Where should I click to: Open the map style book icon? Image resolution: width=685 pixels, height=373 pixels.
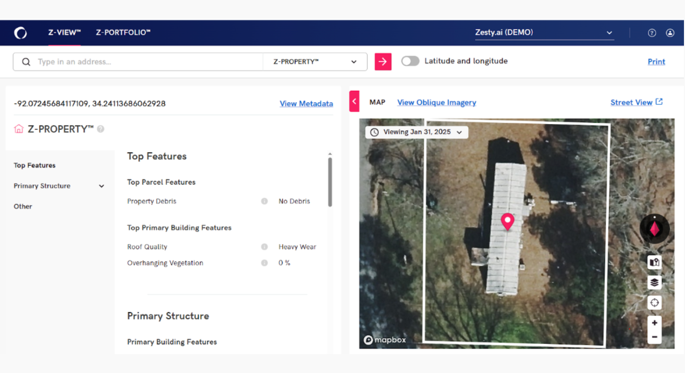point(655,262)
